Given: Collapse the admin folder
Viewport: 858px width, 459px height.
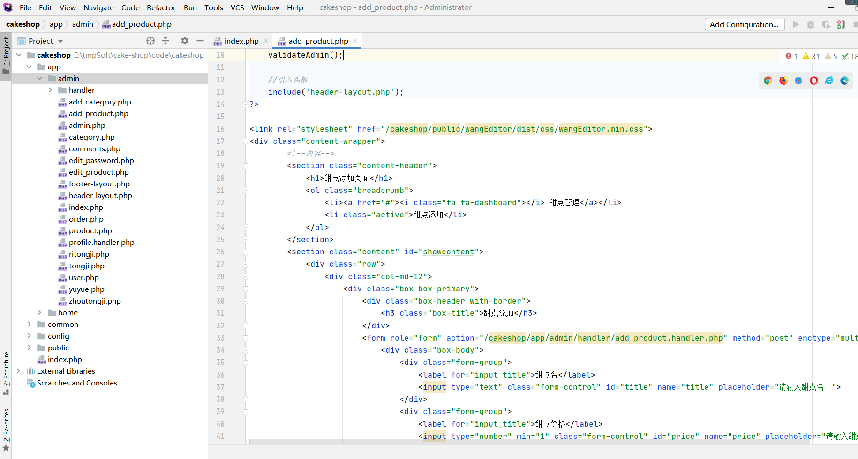Looking at the screenshot, I should [x=40, y=78].
